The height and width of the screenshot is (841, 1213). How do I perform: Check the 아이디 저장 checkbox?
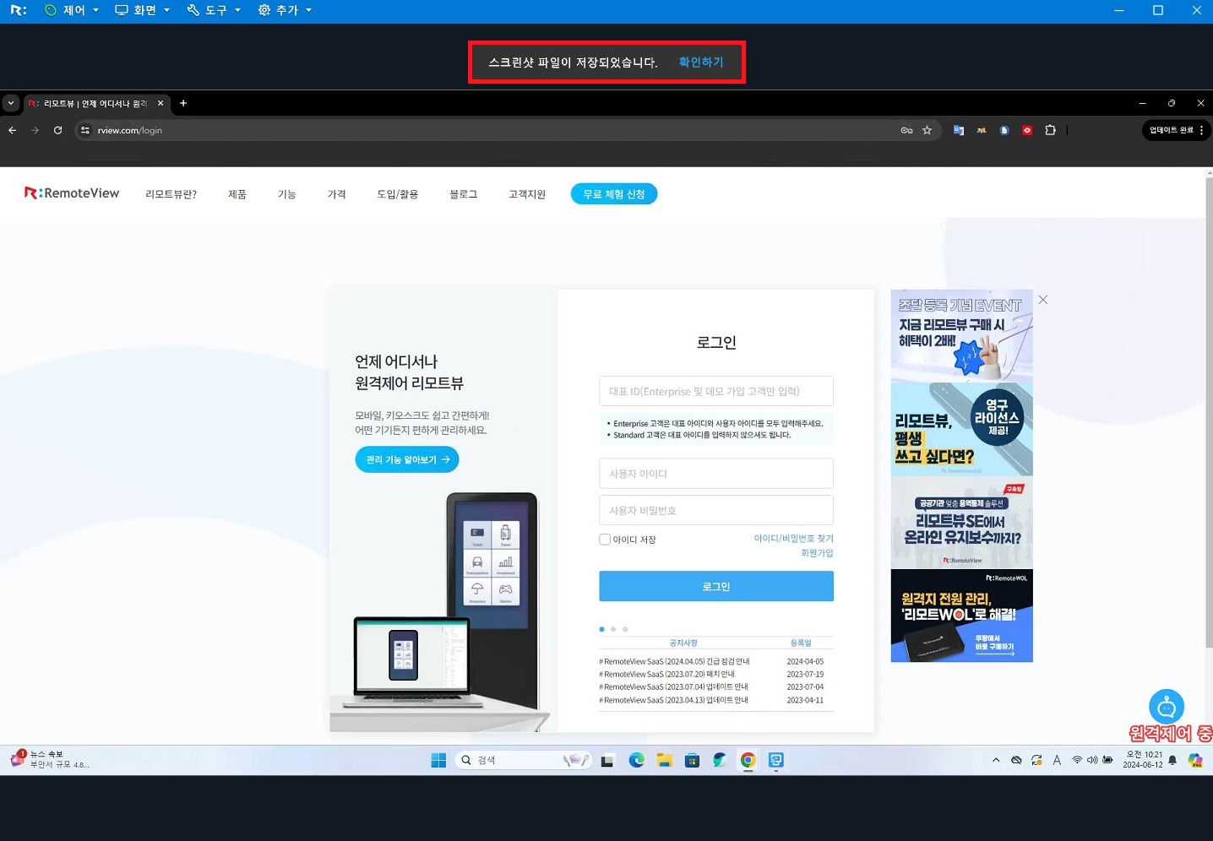click(605, 540)
